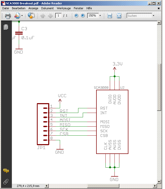Open the search options dropdown arrow

pyautogui.click(x=154, y=16)
